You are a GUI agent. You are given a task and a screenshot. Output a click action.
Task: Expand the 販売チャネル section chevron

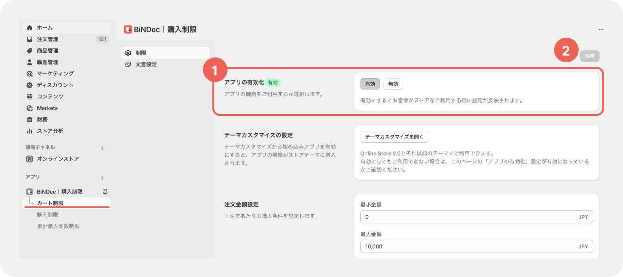click(102, 148)
